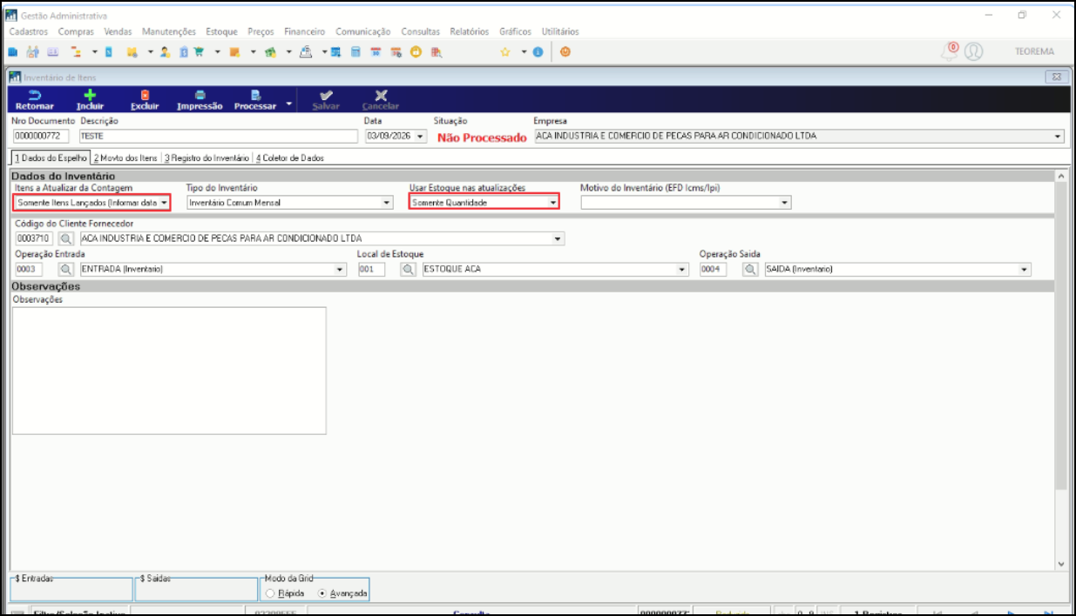The image size is (1076, 616).
Task: Click the orange clock icon in the toolbar
Action: point(416,52)
